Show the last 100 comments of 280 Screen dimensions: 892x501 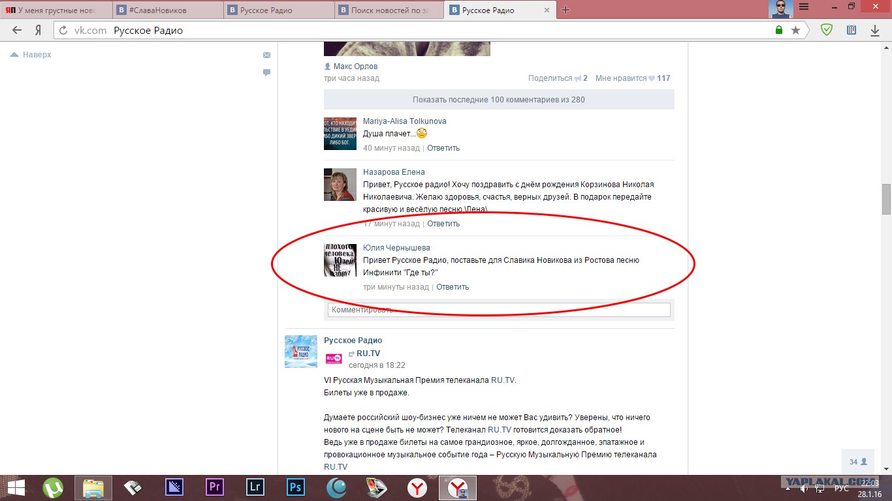499,100
